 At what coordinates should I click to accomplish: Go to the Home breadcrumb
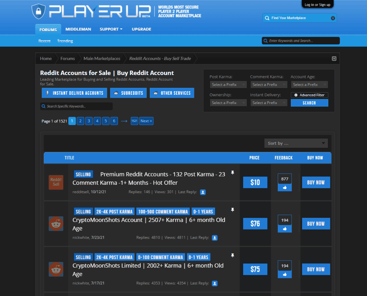click(46, 58)
